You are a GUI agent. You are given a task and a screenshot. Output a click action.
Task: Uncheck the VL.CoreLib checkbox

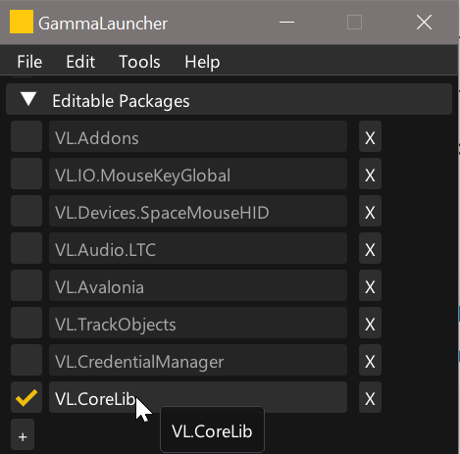pos(26,397)
